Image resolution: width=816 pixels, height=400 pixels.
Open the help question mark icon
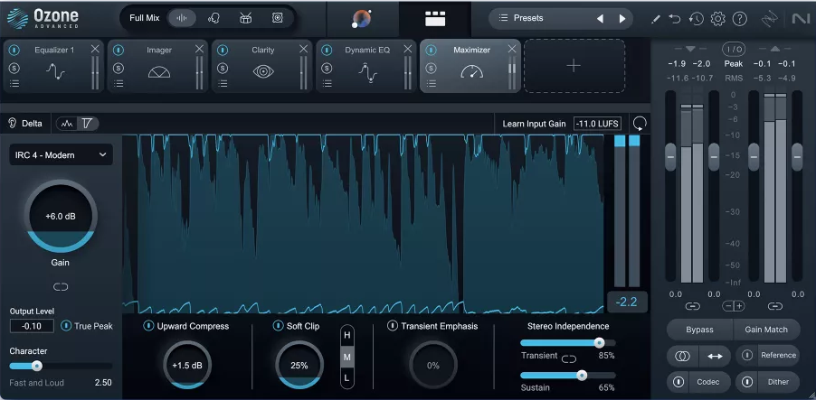[739, 19]
